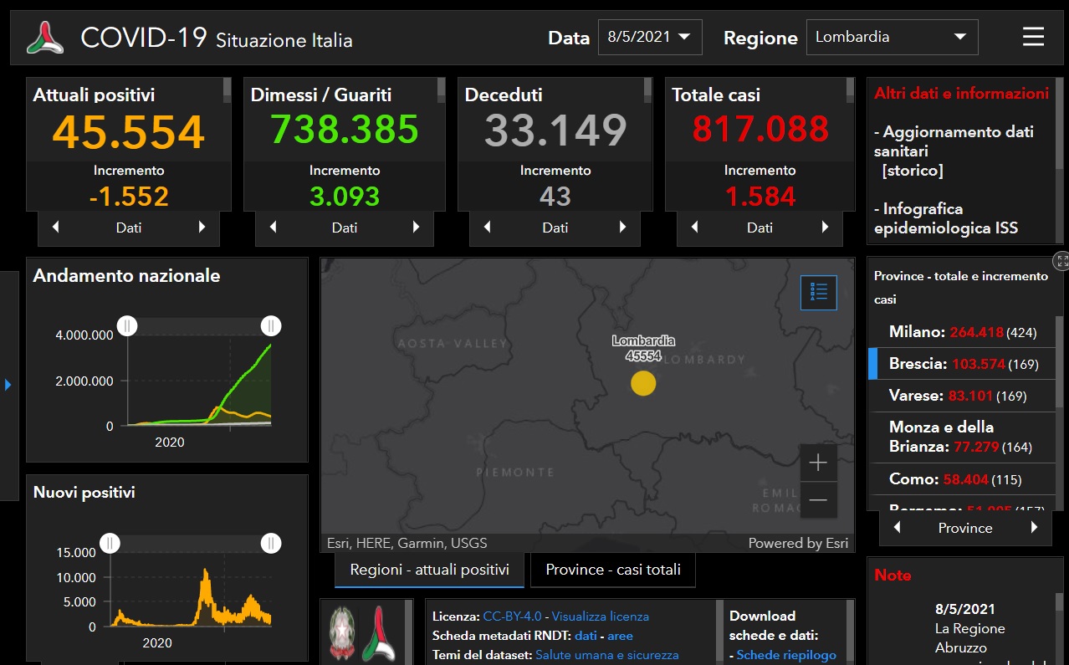
Task: Click the yellow Lombardia marker on map
Action: coord(642,383)
